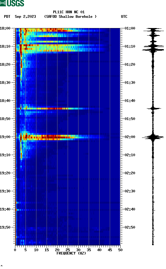Click the 01:10 UTC time label
The image size is (166, 269).
[130, 46]
